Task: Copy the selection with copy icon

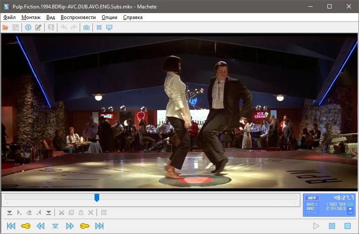Action: coord(71,213)
